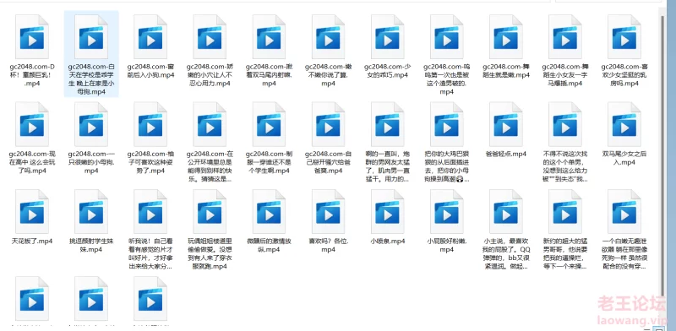676x331 pixels.
Task: Select the file name starting 小主说，最喜欢
Action: click(506, 254)
